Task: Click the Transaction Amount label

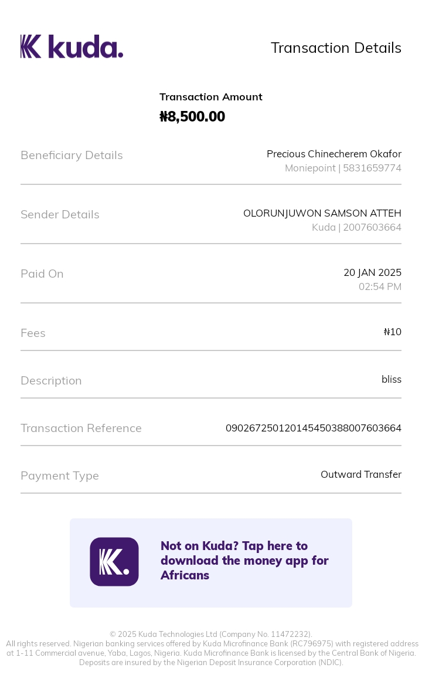Action: (x=211, y=97)
